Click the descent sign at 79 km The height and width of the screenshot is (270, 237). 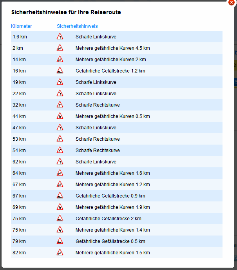point(60,241)
